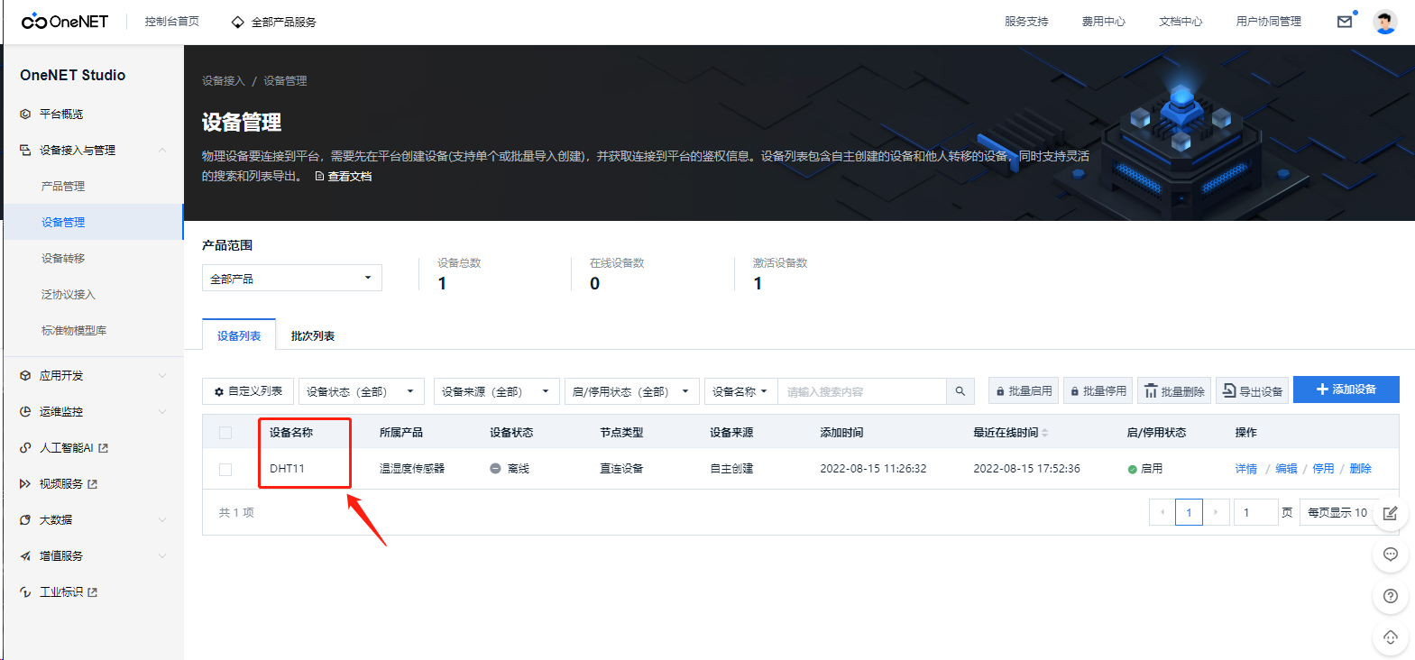Go to 控制台首页
This screenshot has width=1415, height=660.
tap(172, 22)
